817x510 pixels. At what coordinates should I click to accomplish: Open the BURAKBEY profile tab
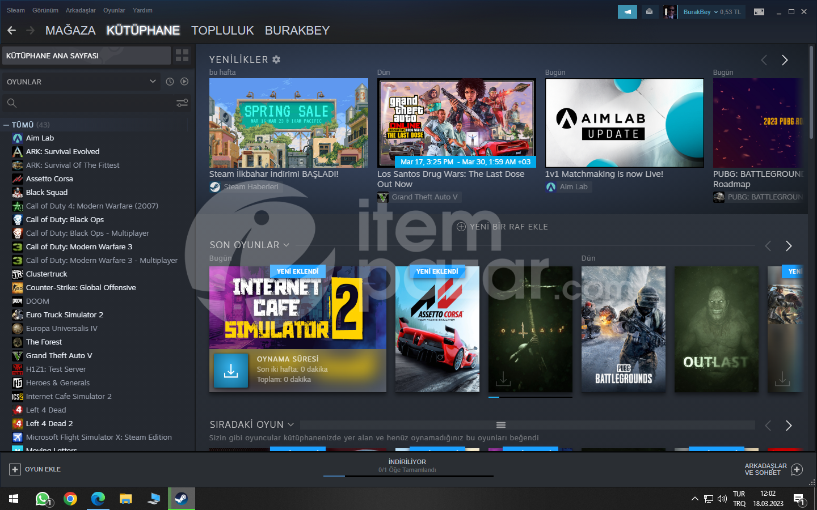(x=297, y=31)
